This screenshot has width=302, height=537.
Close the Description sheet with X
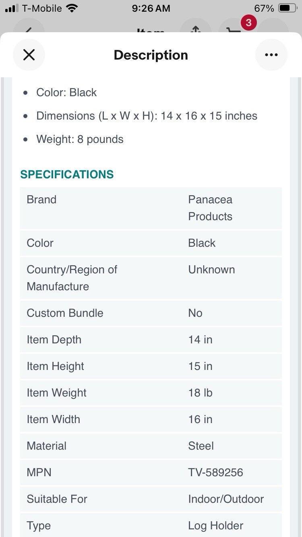click(x=29, y=55)
